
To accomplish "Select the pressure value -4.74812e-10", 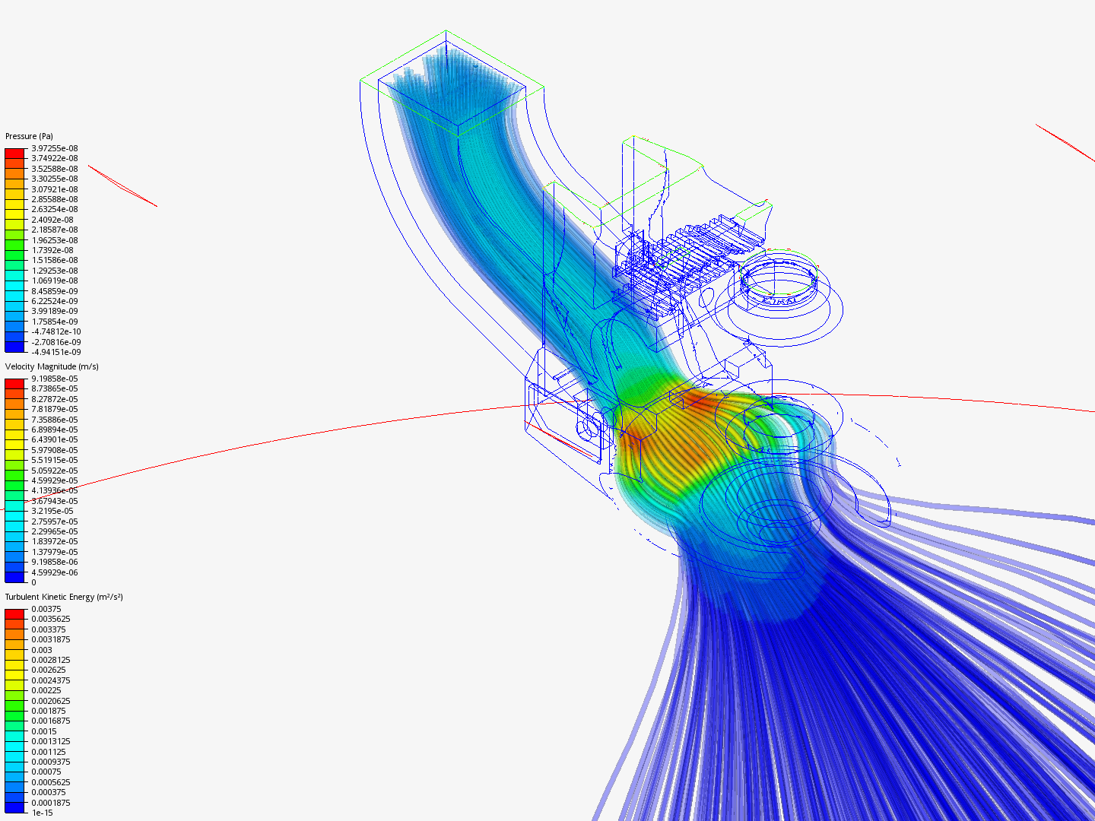I will pos(56,332).
